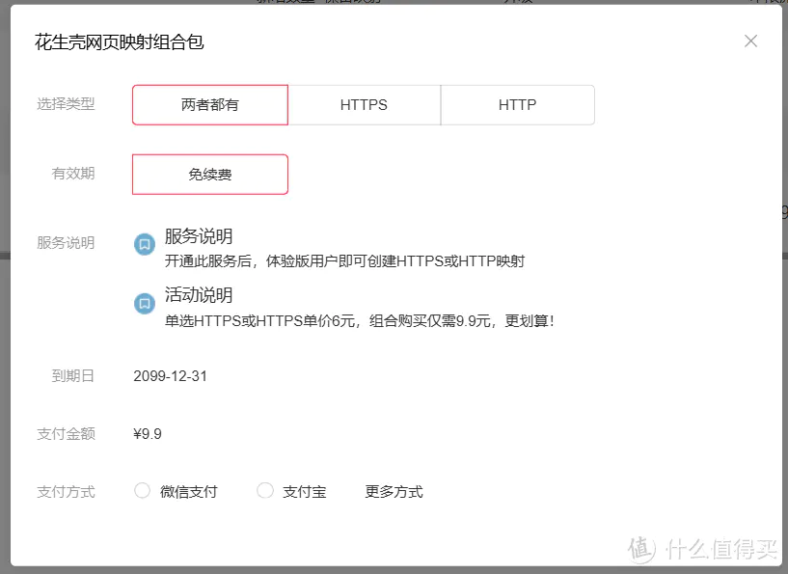Pick the 免续费 validity option
The image size is (788, 574).
[209, 175]
